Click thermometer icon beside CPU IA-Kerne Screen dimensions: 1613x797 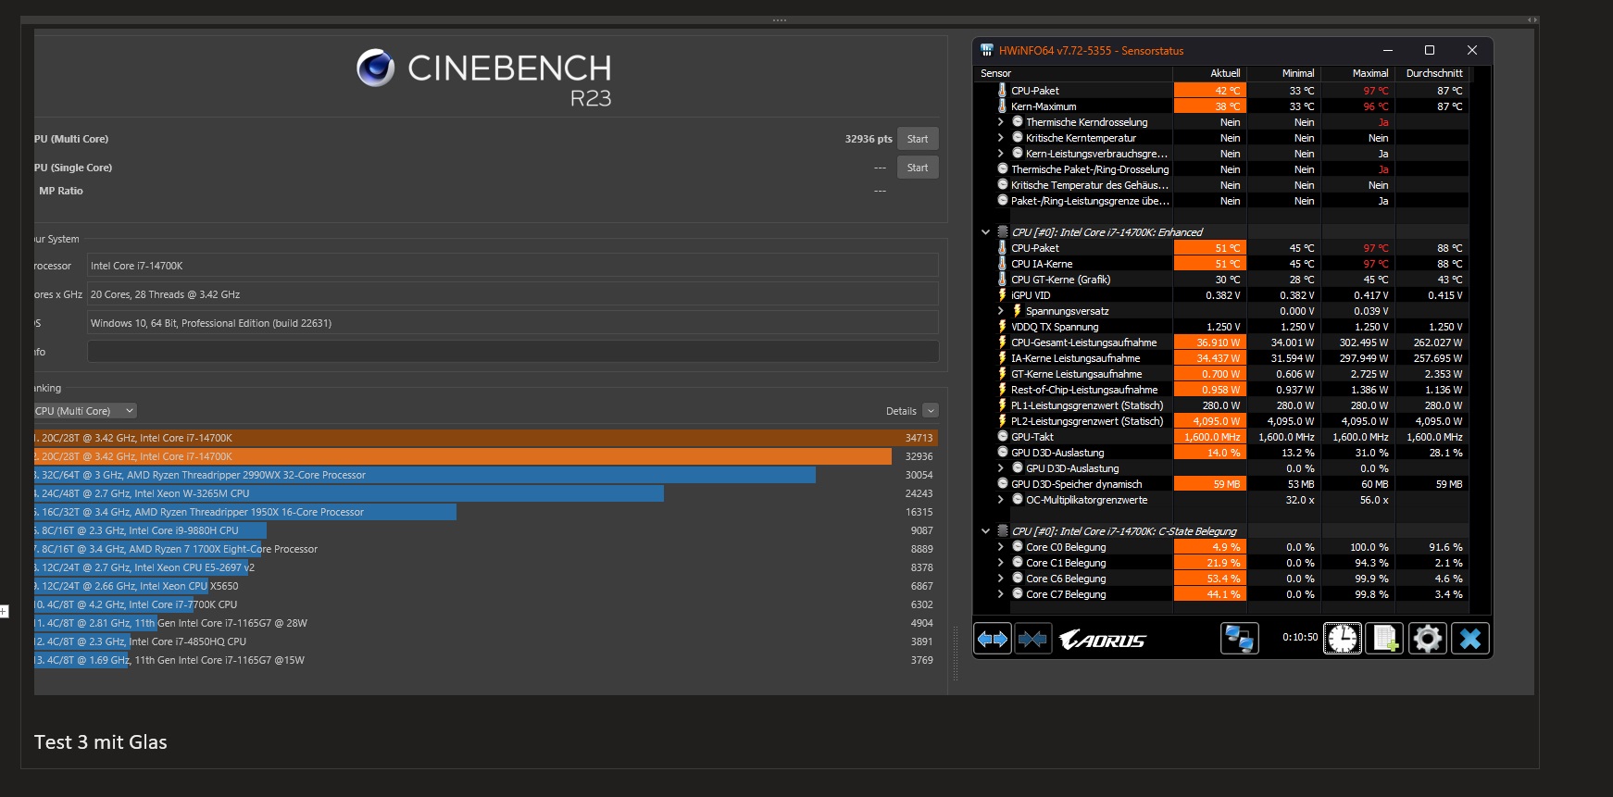[1002, 264]
